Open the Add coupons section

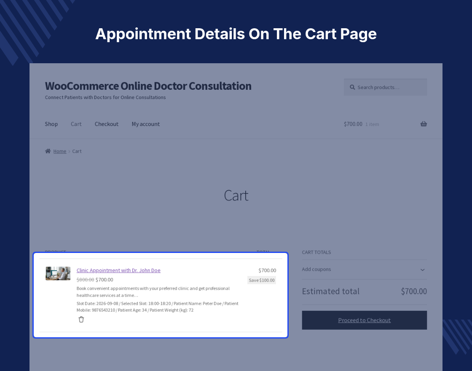coord(364,269)
